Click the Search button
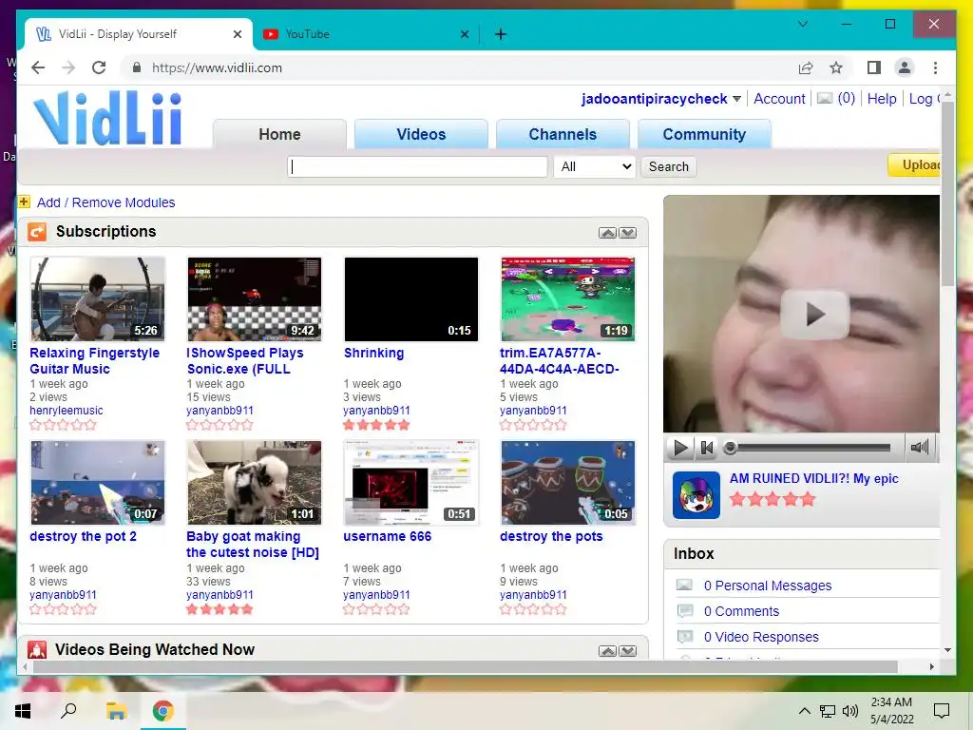 click(668, 166)
